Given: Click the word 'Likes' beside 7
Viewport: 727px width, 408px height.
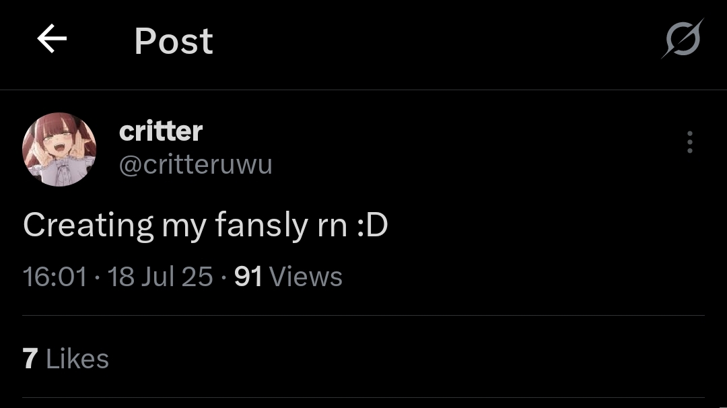Looking at the screenshot, I should [77, 359].
